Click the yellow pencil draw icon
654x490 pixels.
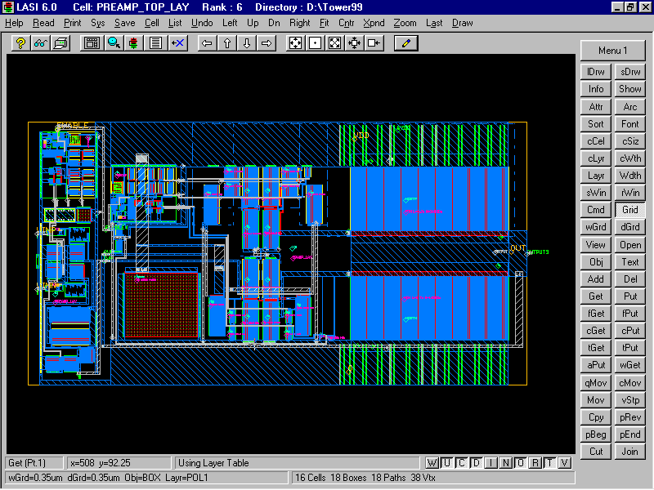(x=406, y=42)
